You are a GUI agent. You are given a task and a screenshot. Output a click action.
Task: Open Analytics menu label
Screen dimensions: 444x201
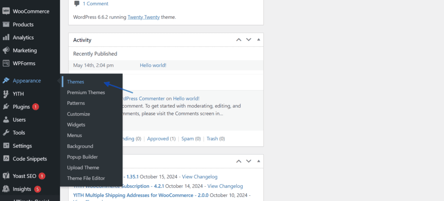(x=23, y=37)
